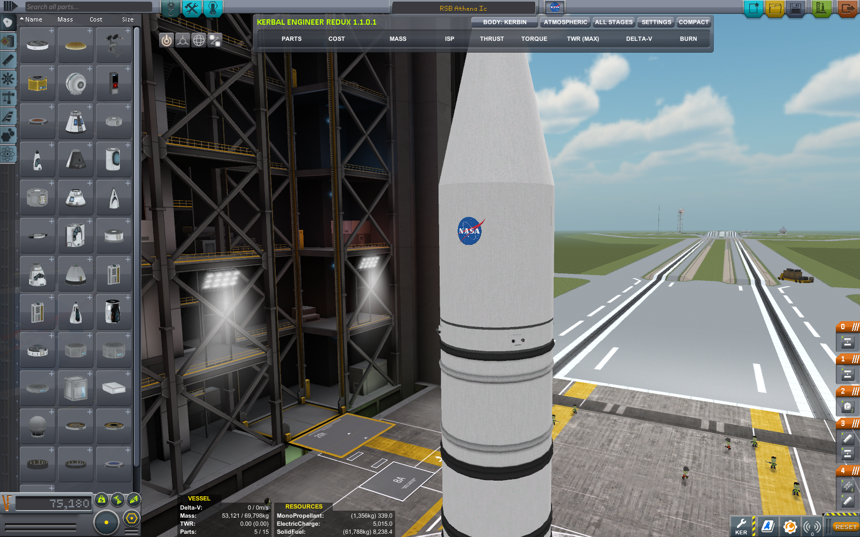Sort parts by Cost
This screenshot has height=537, width=860.
[96, 19]
